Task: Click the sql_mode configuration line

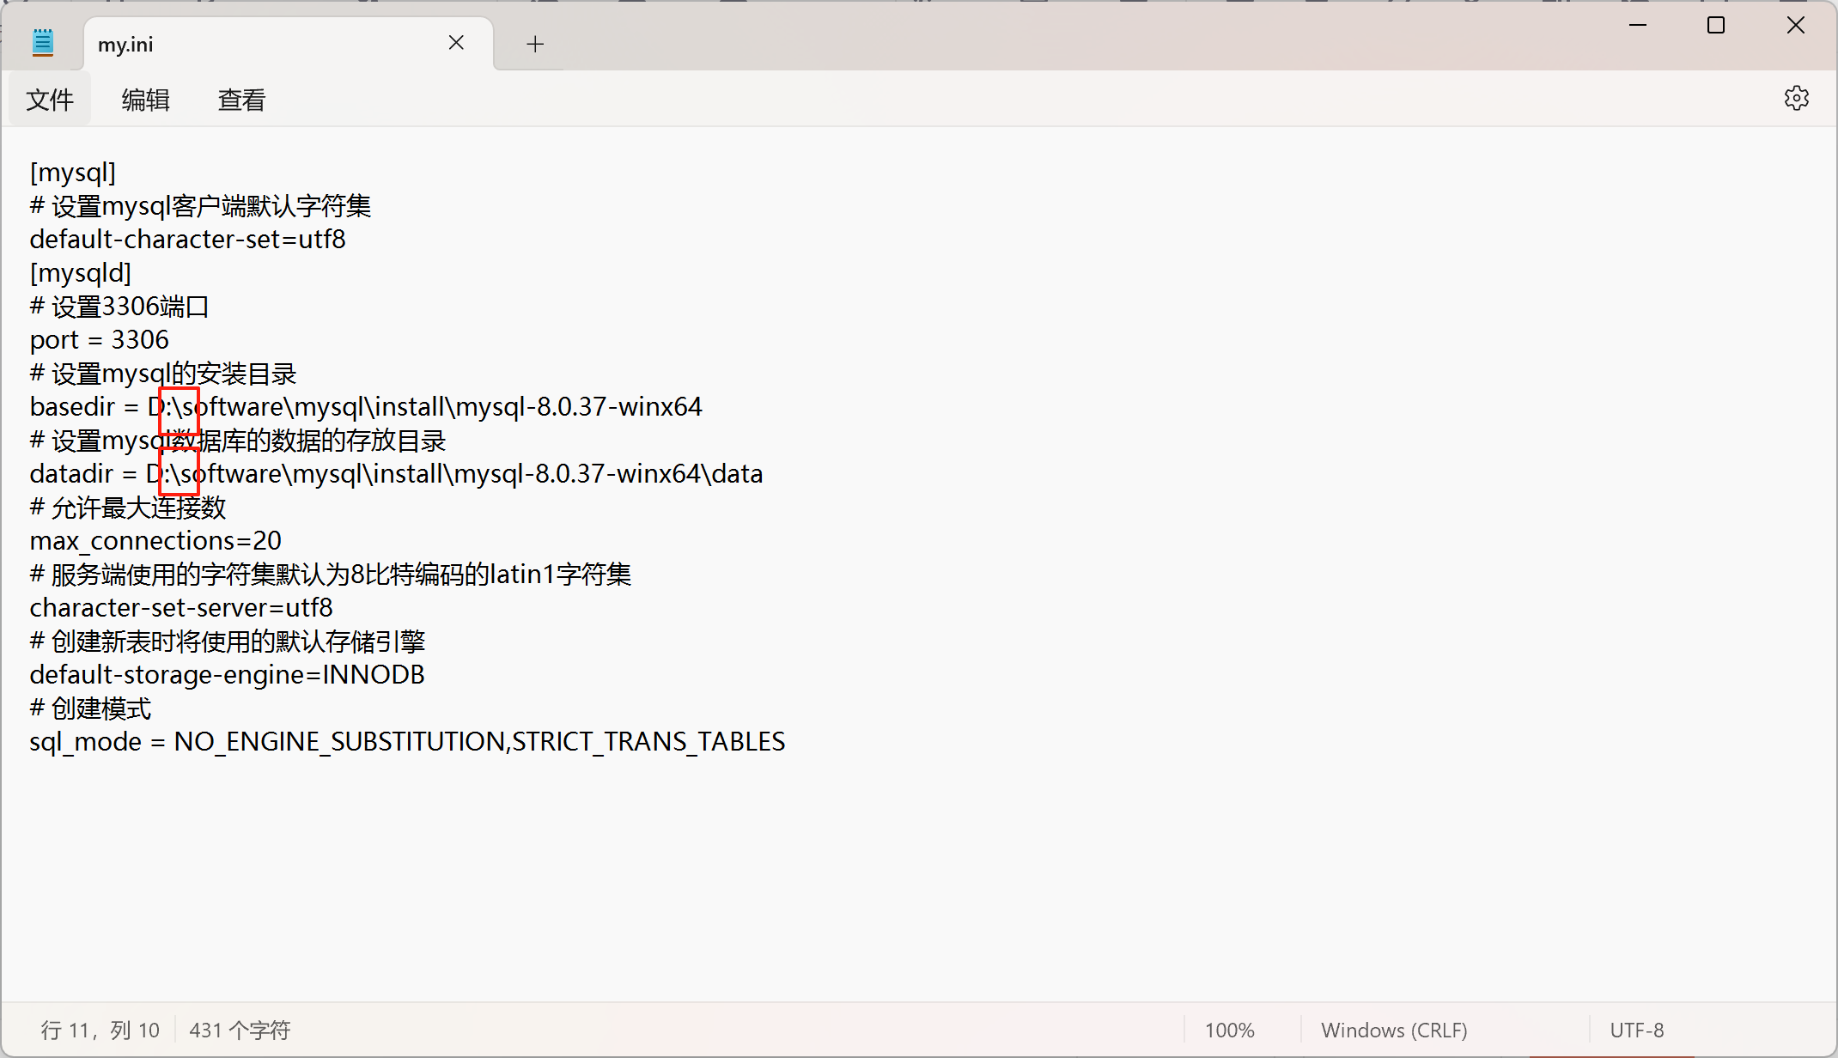Action: click(407, 741)
